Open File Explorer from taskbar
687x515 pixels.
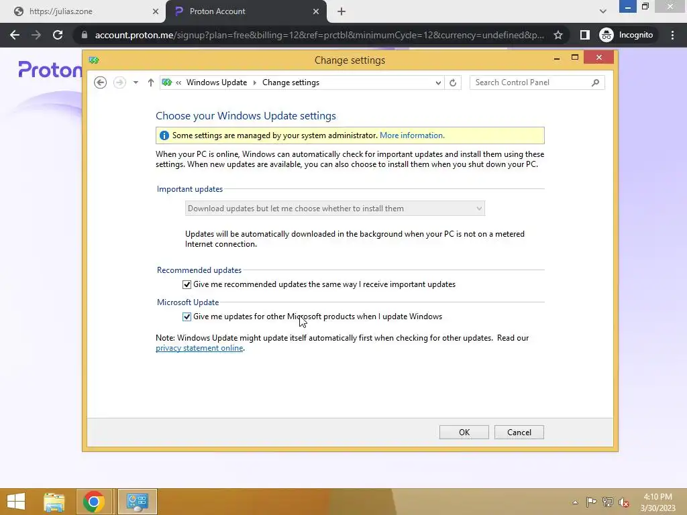pyautogui.click(x=54, y=502)
